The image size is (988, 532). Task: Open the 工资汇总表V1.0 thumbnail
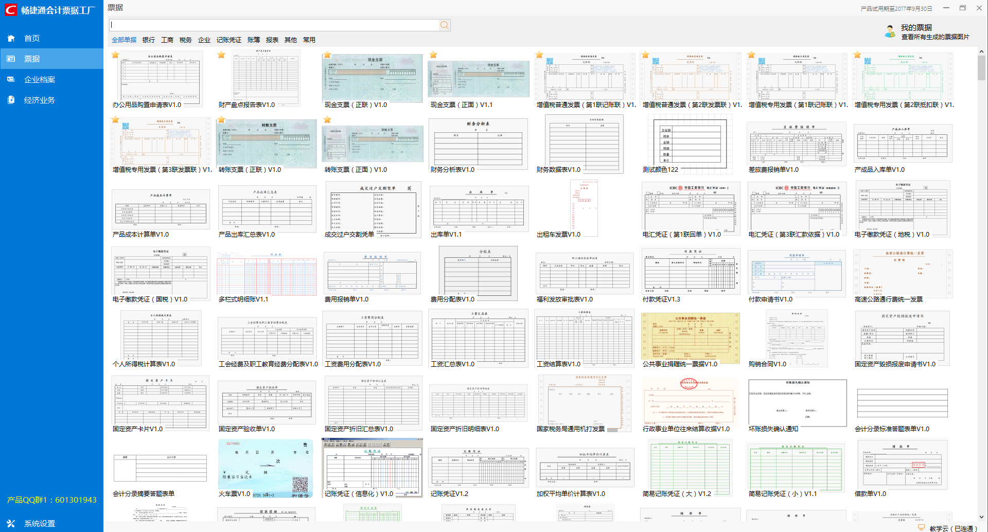(479, 339)
